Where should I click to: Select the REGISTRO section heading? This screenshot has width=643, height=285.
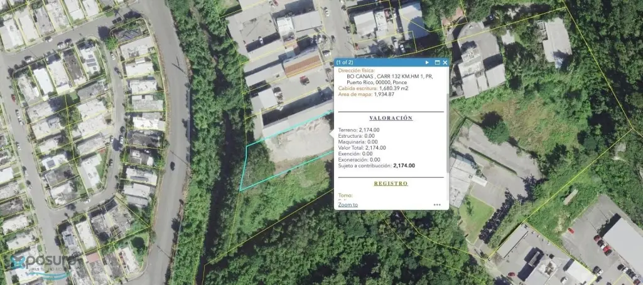point(391,184)
